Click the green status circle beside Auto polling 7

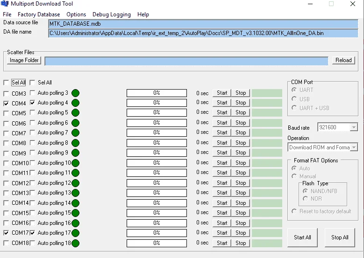click(x=75, y=133)
